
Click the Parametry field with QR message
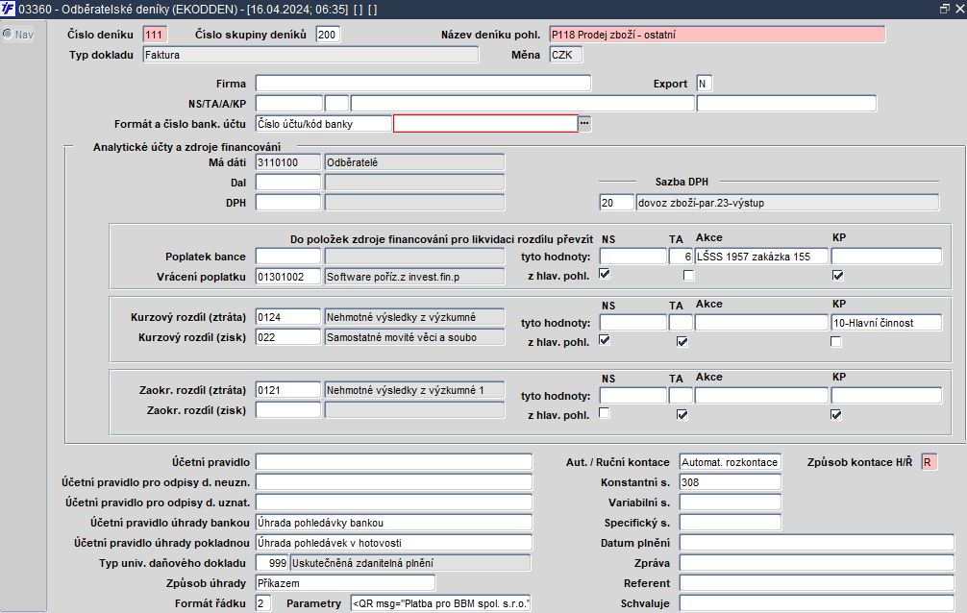pyautogui.click(x=441, y=603)
